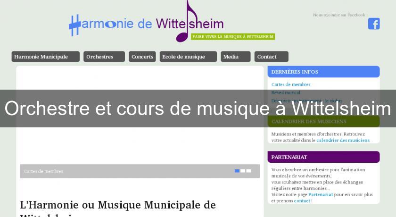
Task: Click the Cartes de membres slider caption
Action: pyautogui.click(x=43, y=171)
